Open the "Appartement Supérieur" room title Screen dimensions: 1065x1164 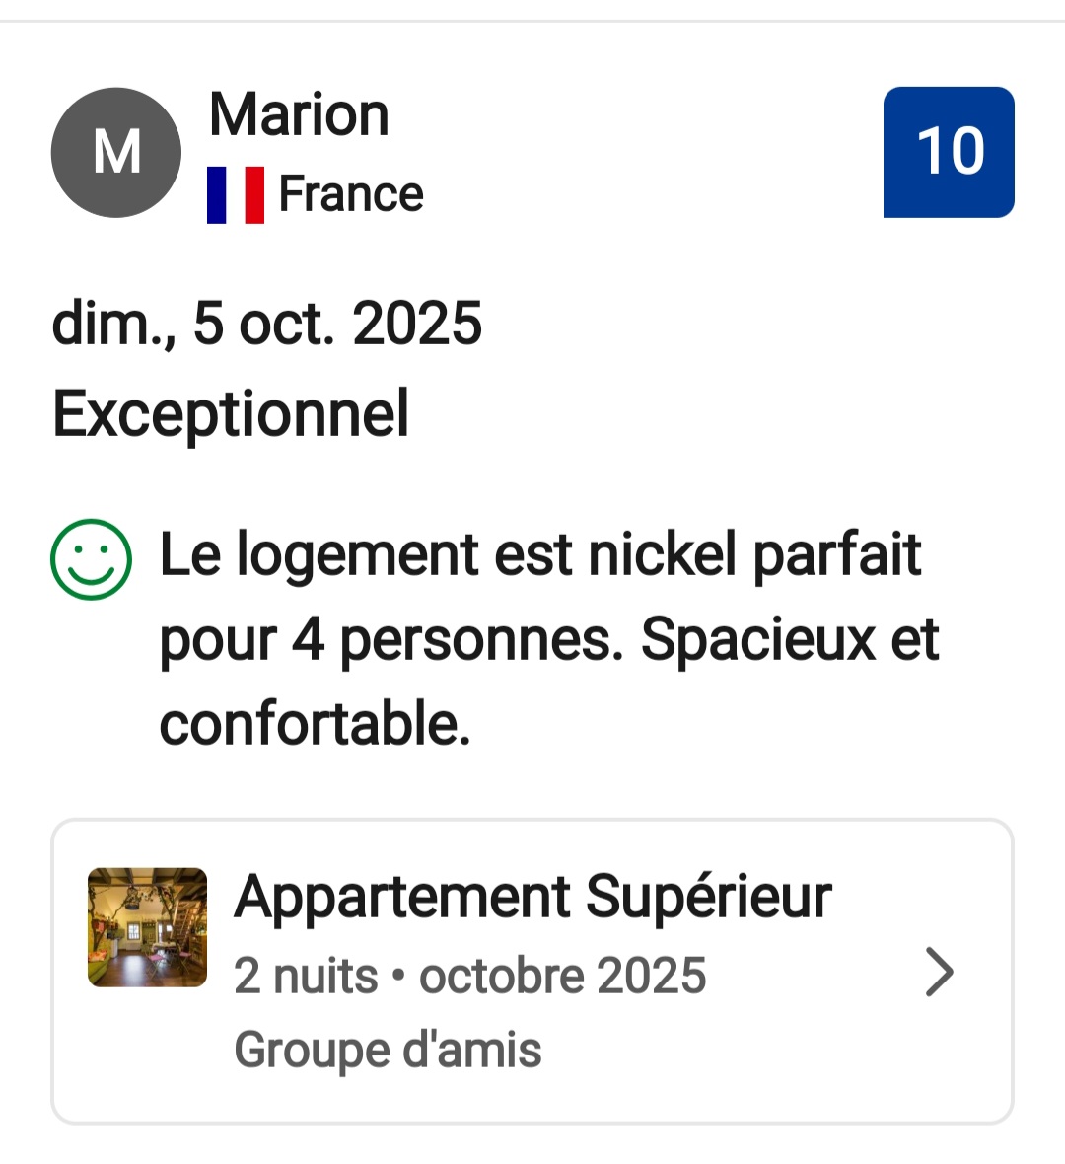(x=532, y=897)
